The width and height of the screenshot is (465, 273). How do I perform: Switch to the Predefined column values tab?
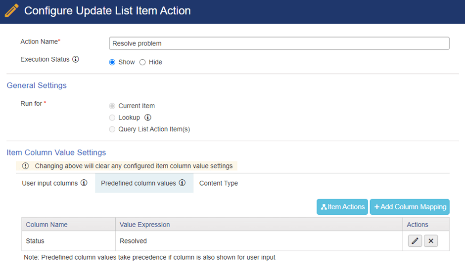(144, 183)
